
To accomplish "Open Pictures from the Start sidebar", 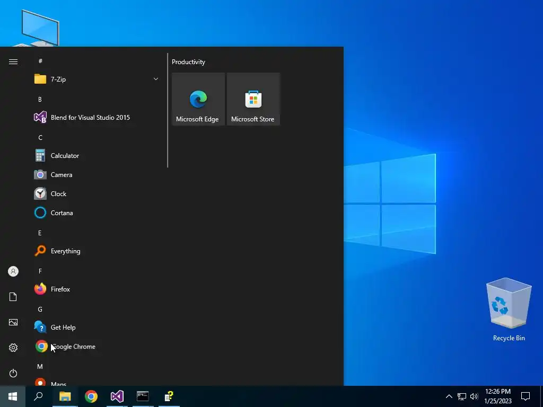I will [13, 322].
